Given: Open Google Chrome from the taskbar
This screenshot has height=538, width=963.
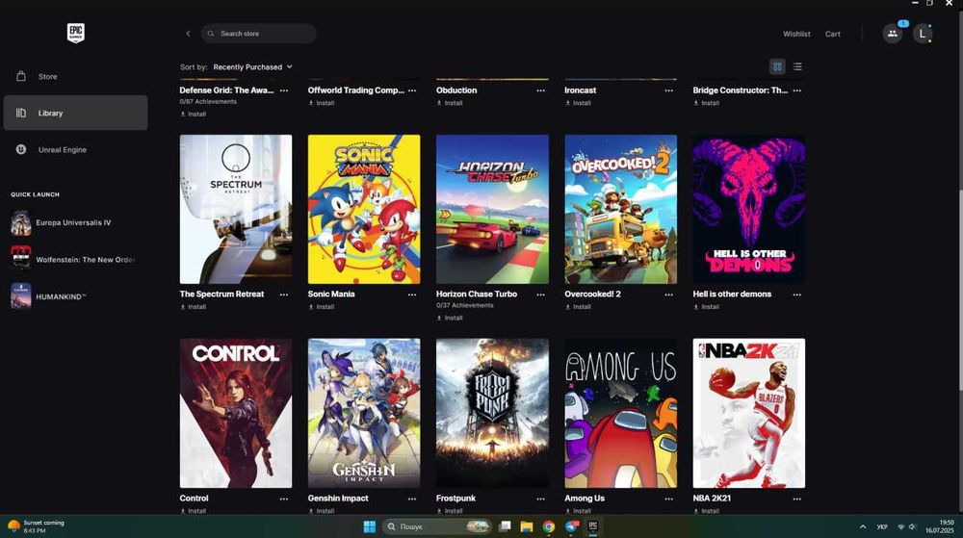Looking at the screenshot, I should 549,526.
